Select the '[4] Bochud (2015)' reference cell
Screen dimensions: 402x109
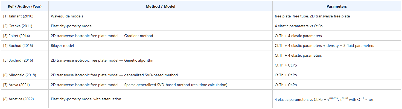tap(25, 46)
